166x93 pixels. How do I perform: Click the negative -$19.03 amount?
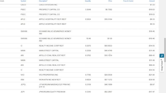[x=151, y=10]
